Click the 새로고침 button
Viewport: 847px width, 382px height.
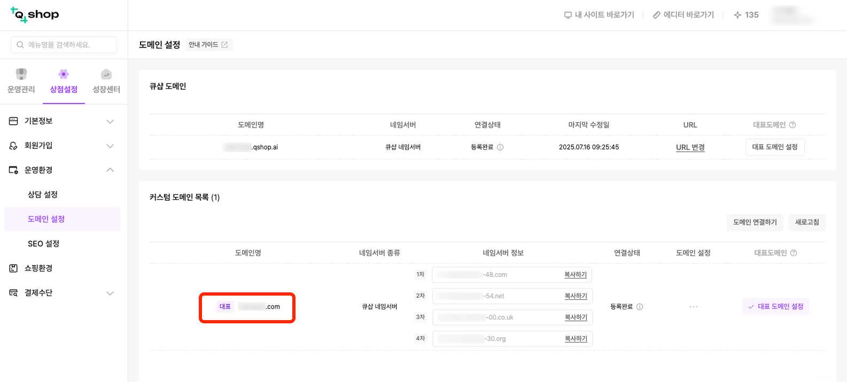(806, 222)
